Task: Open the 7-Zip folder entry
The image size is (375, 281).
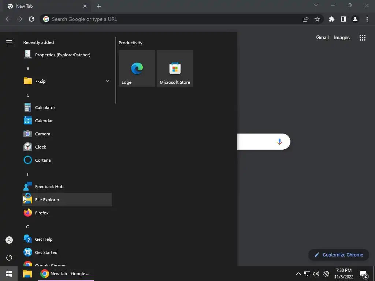Action: coord(67,81)
